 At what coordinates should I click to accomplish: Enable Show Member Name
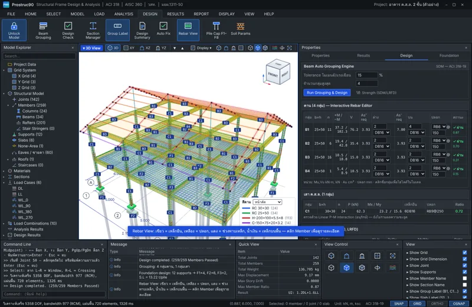(465, 279)
